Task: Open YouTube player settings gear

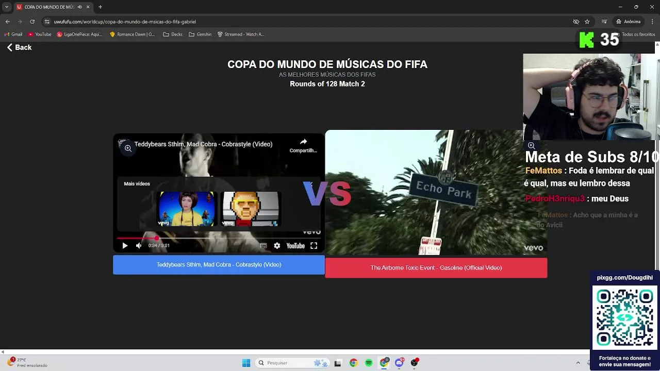Action: tap(277, 246)
